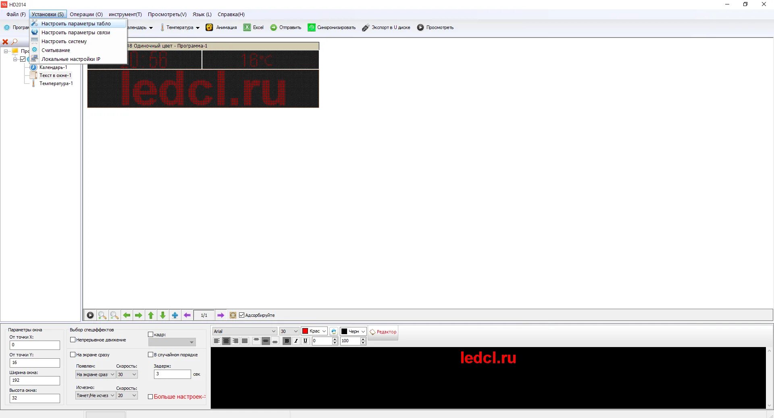This screenshot has height=418, width=774.
Task: Click the Экспорт в U диске icon
Action: [x=366, y=27]
